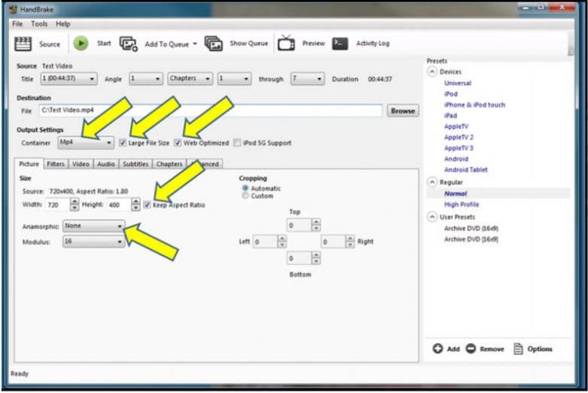The width and height of the screenshot is (588, 393).
Task: Click the Browse button
Action: click(403, 110)
